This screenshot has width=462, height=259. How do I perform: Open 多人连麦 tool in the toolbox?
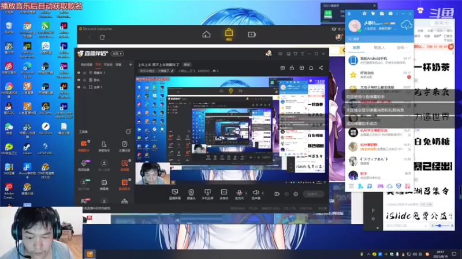coord(104,165)
